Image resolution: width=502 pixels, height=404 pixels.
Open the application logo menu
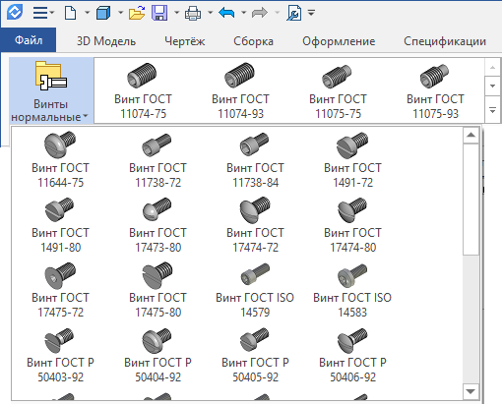[15, 13]
